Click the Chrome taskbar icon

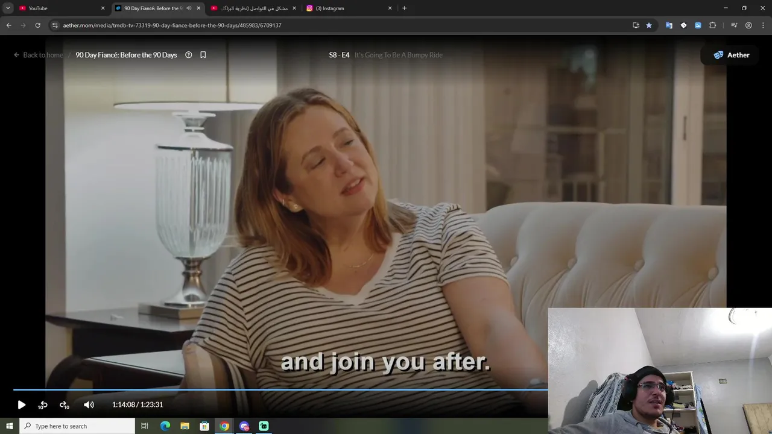coord(224,426)
